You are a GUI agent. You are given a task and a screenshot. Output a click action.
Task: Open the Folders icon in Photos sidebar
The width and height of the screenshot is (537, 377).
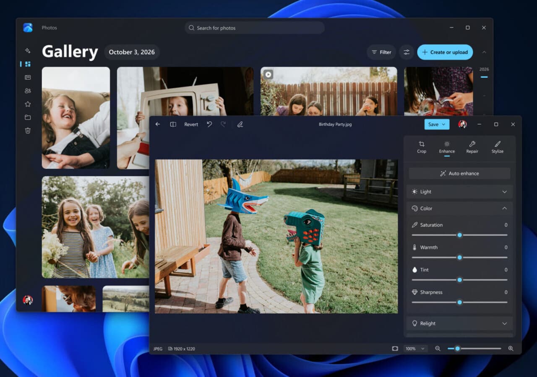[28, 117]
